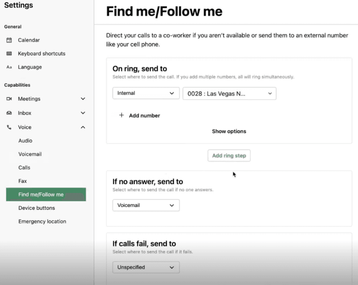Image resolution: width=358 pixels, height=285 pixels.
Task: Click the Aa Language icon
Action: (10, 67)
